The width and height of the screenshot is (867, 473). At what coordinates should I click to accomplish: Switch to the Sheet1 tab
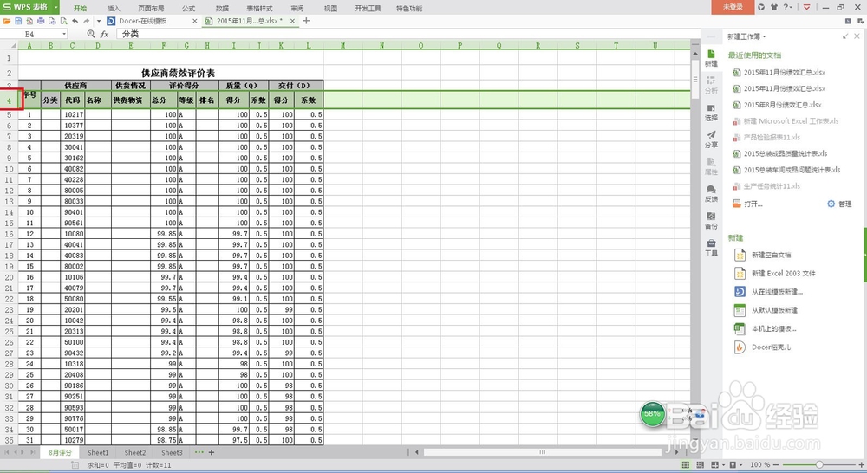click(x=98, y=452)
